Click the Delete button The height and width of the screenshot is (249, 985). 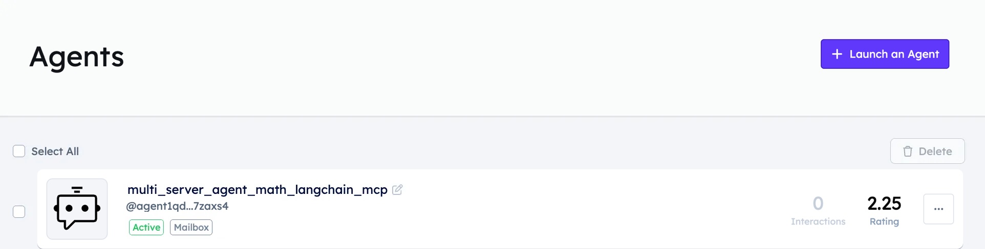coord(927,151)
